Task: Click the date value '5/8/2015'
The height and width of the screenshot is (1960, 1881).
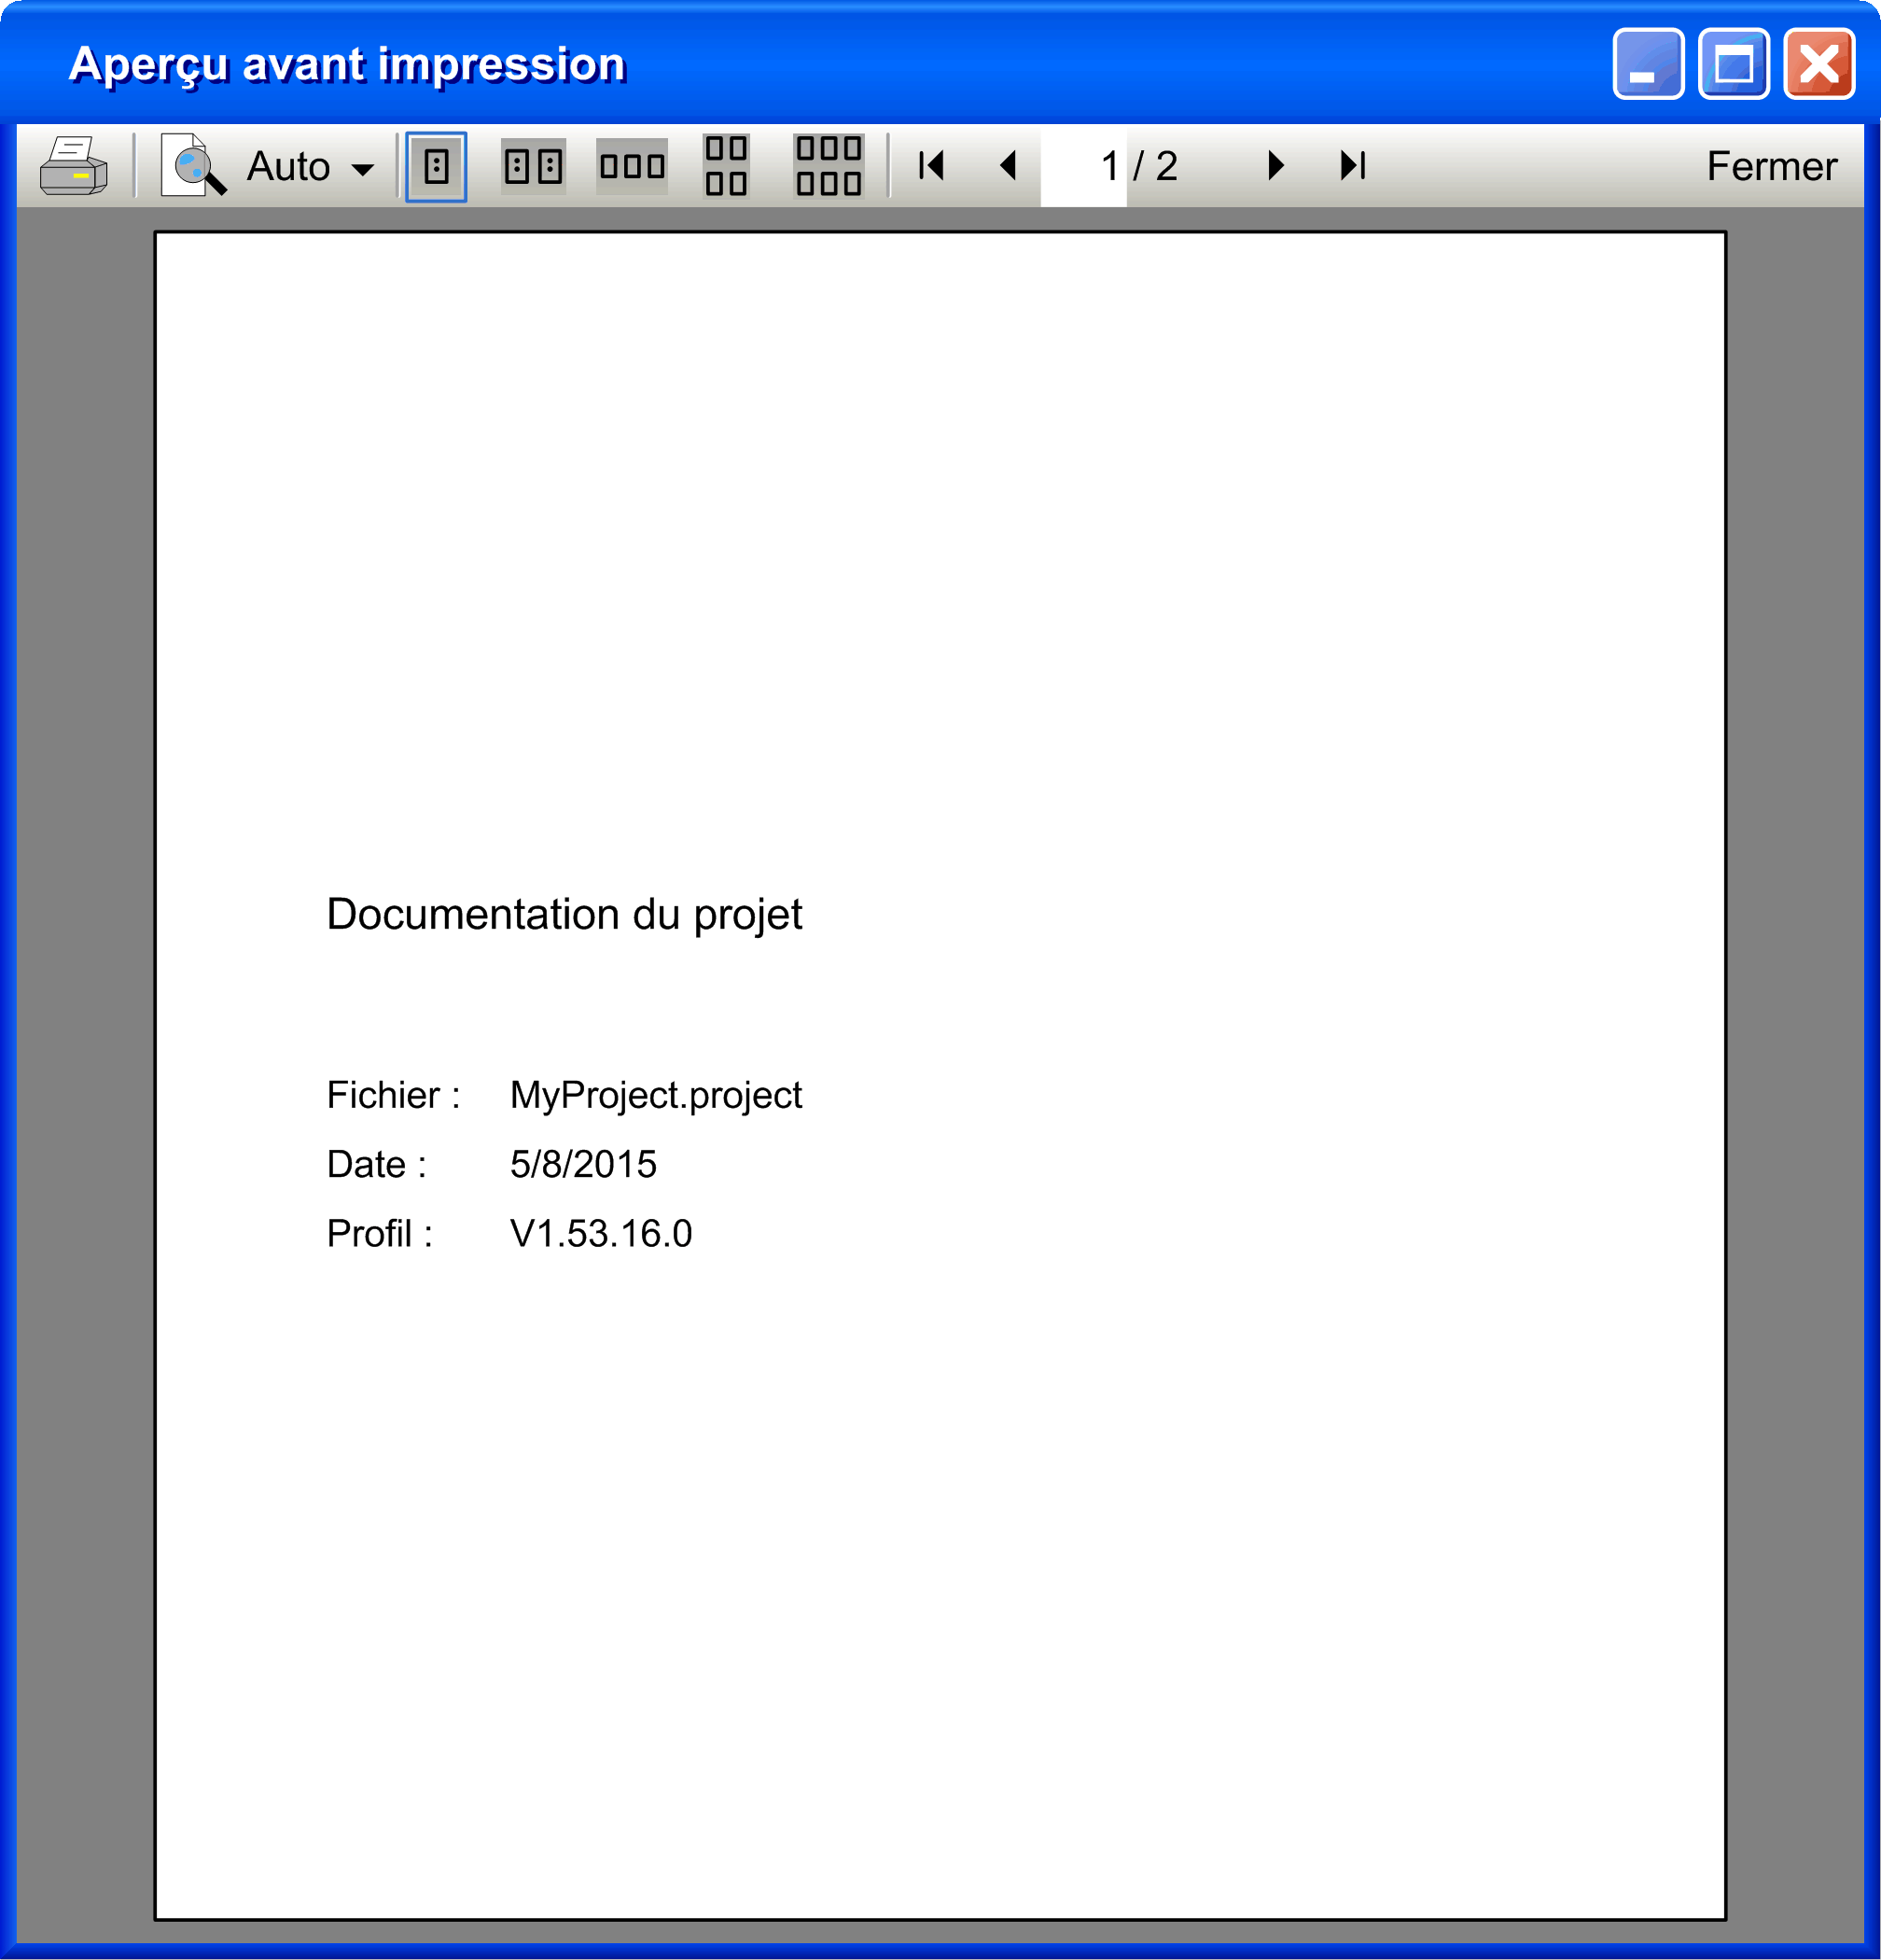Action: tap(584, 1165)
